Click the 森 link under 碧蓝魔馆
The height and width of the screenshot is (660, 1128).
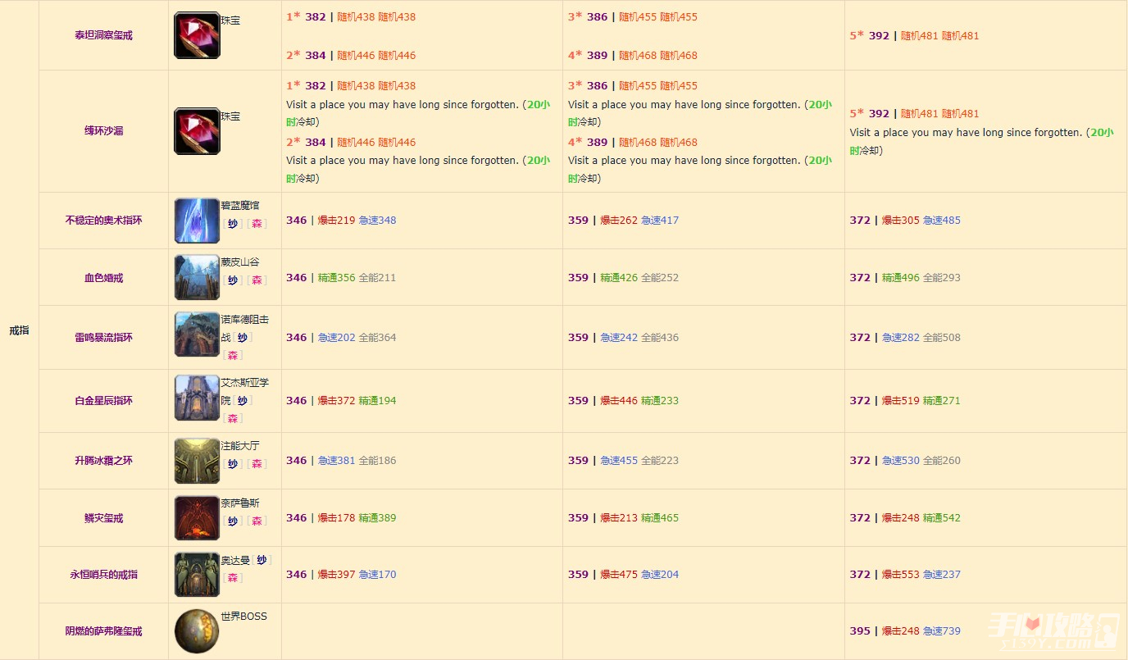tap(257, 223)
